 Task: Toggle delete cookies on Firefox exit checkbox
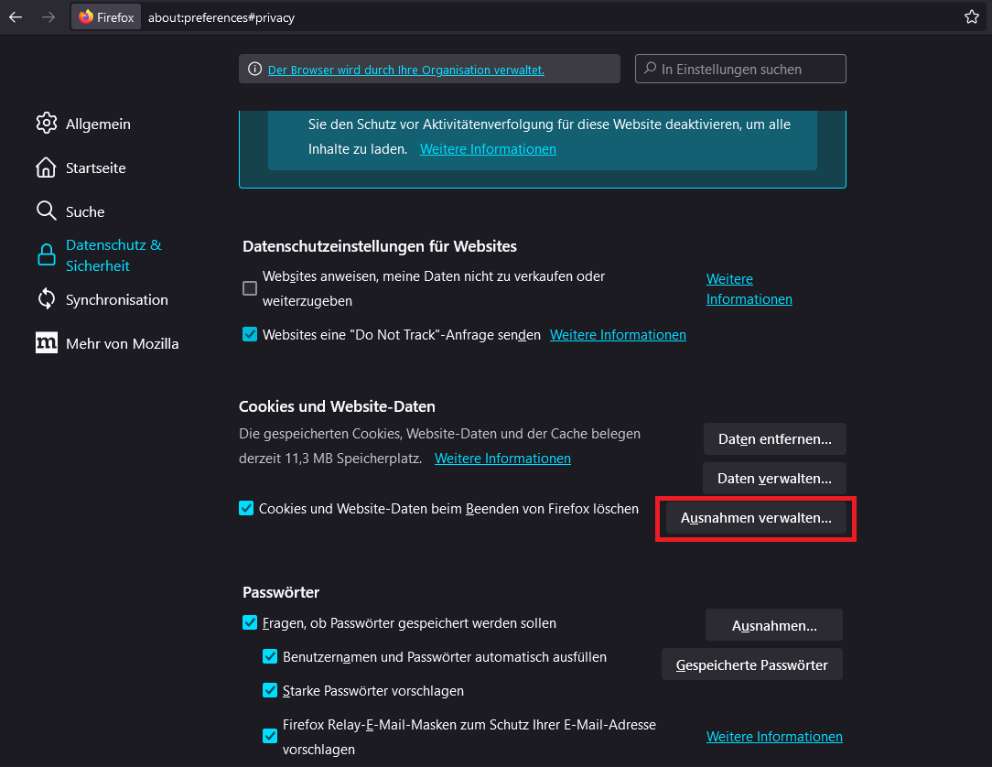tap(246, 508)
